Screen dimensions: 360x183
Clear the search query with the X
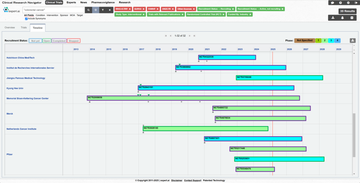click(x=110, y=10)
